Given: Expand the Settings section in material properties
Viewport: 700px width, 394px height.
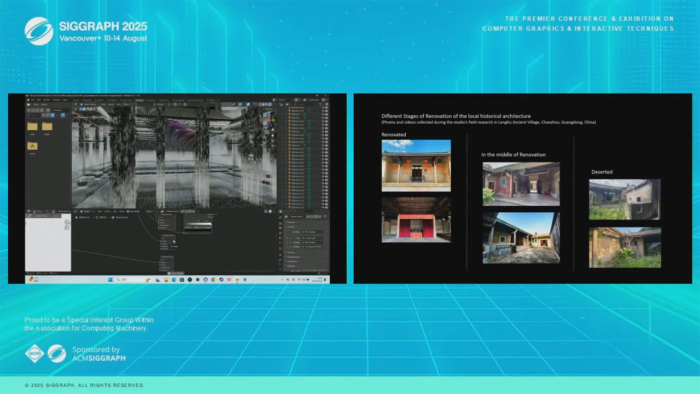Looking at the screenshot, I should [x=291, y=266].
